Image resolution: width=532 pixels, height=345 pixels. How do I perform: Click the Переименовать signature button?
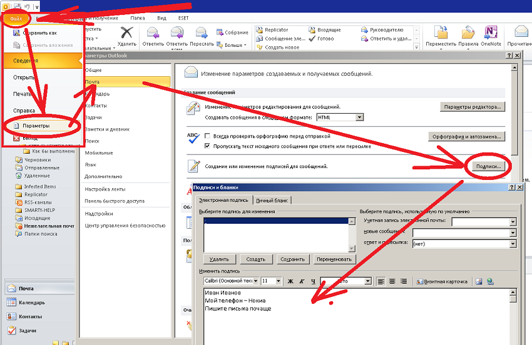[x=334, y=259]
